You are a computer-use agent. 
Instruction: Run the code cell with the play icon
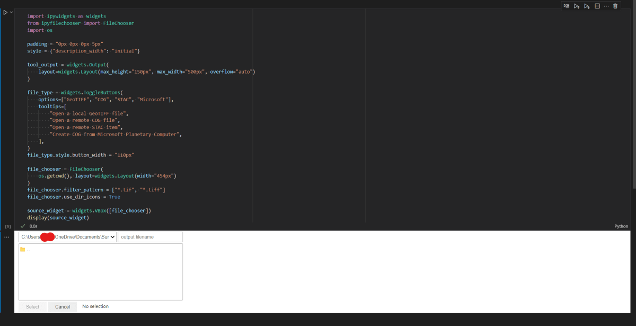click(5, 12)
